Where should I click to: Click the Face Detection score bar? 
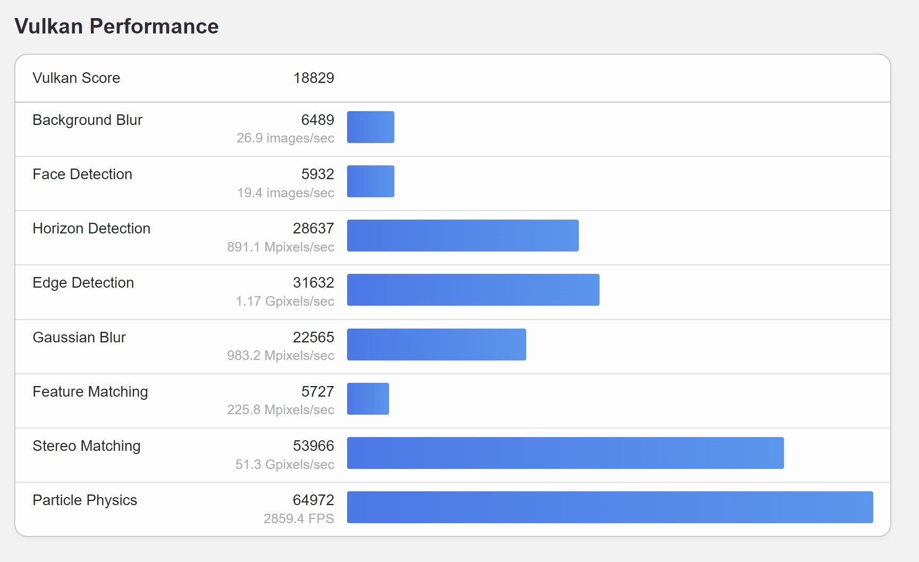370,181
